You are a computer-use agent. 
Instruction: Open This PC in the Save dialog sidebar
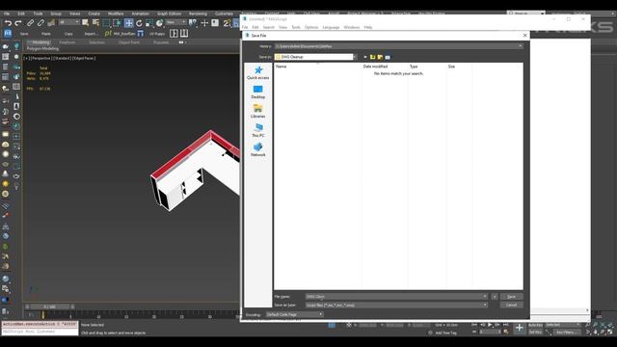coord(258,131)
